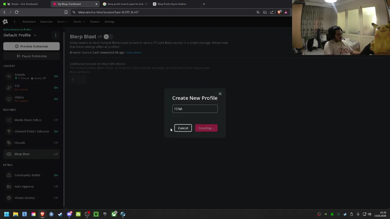
Task: Select the Videos icon in sidebar
Action: (x=9, y=99)
